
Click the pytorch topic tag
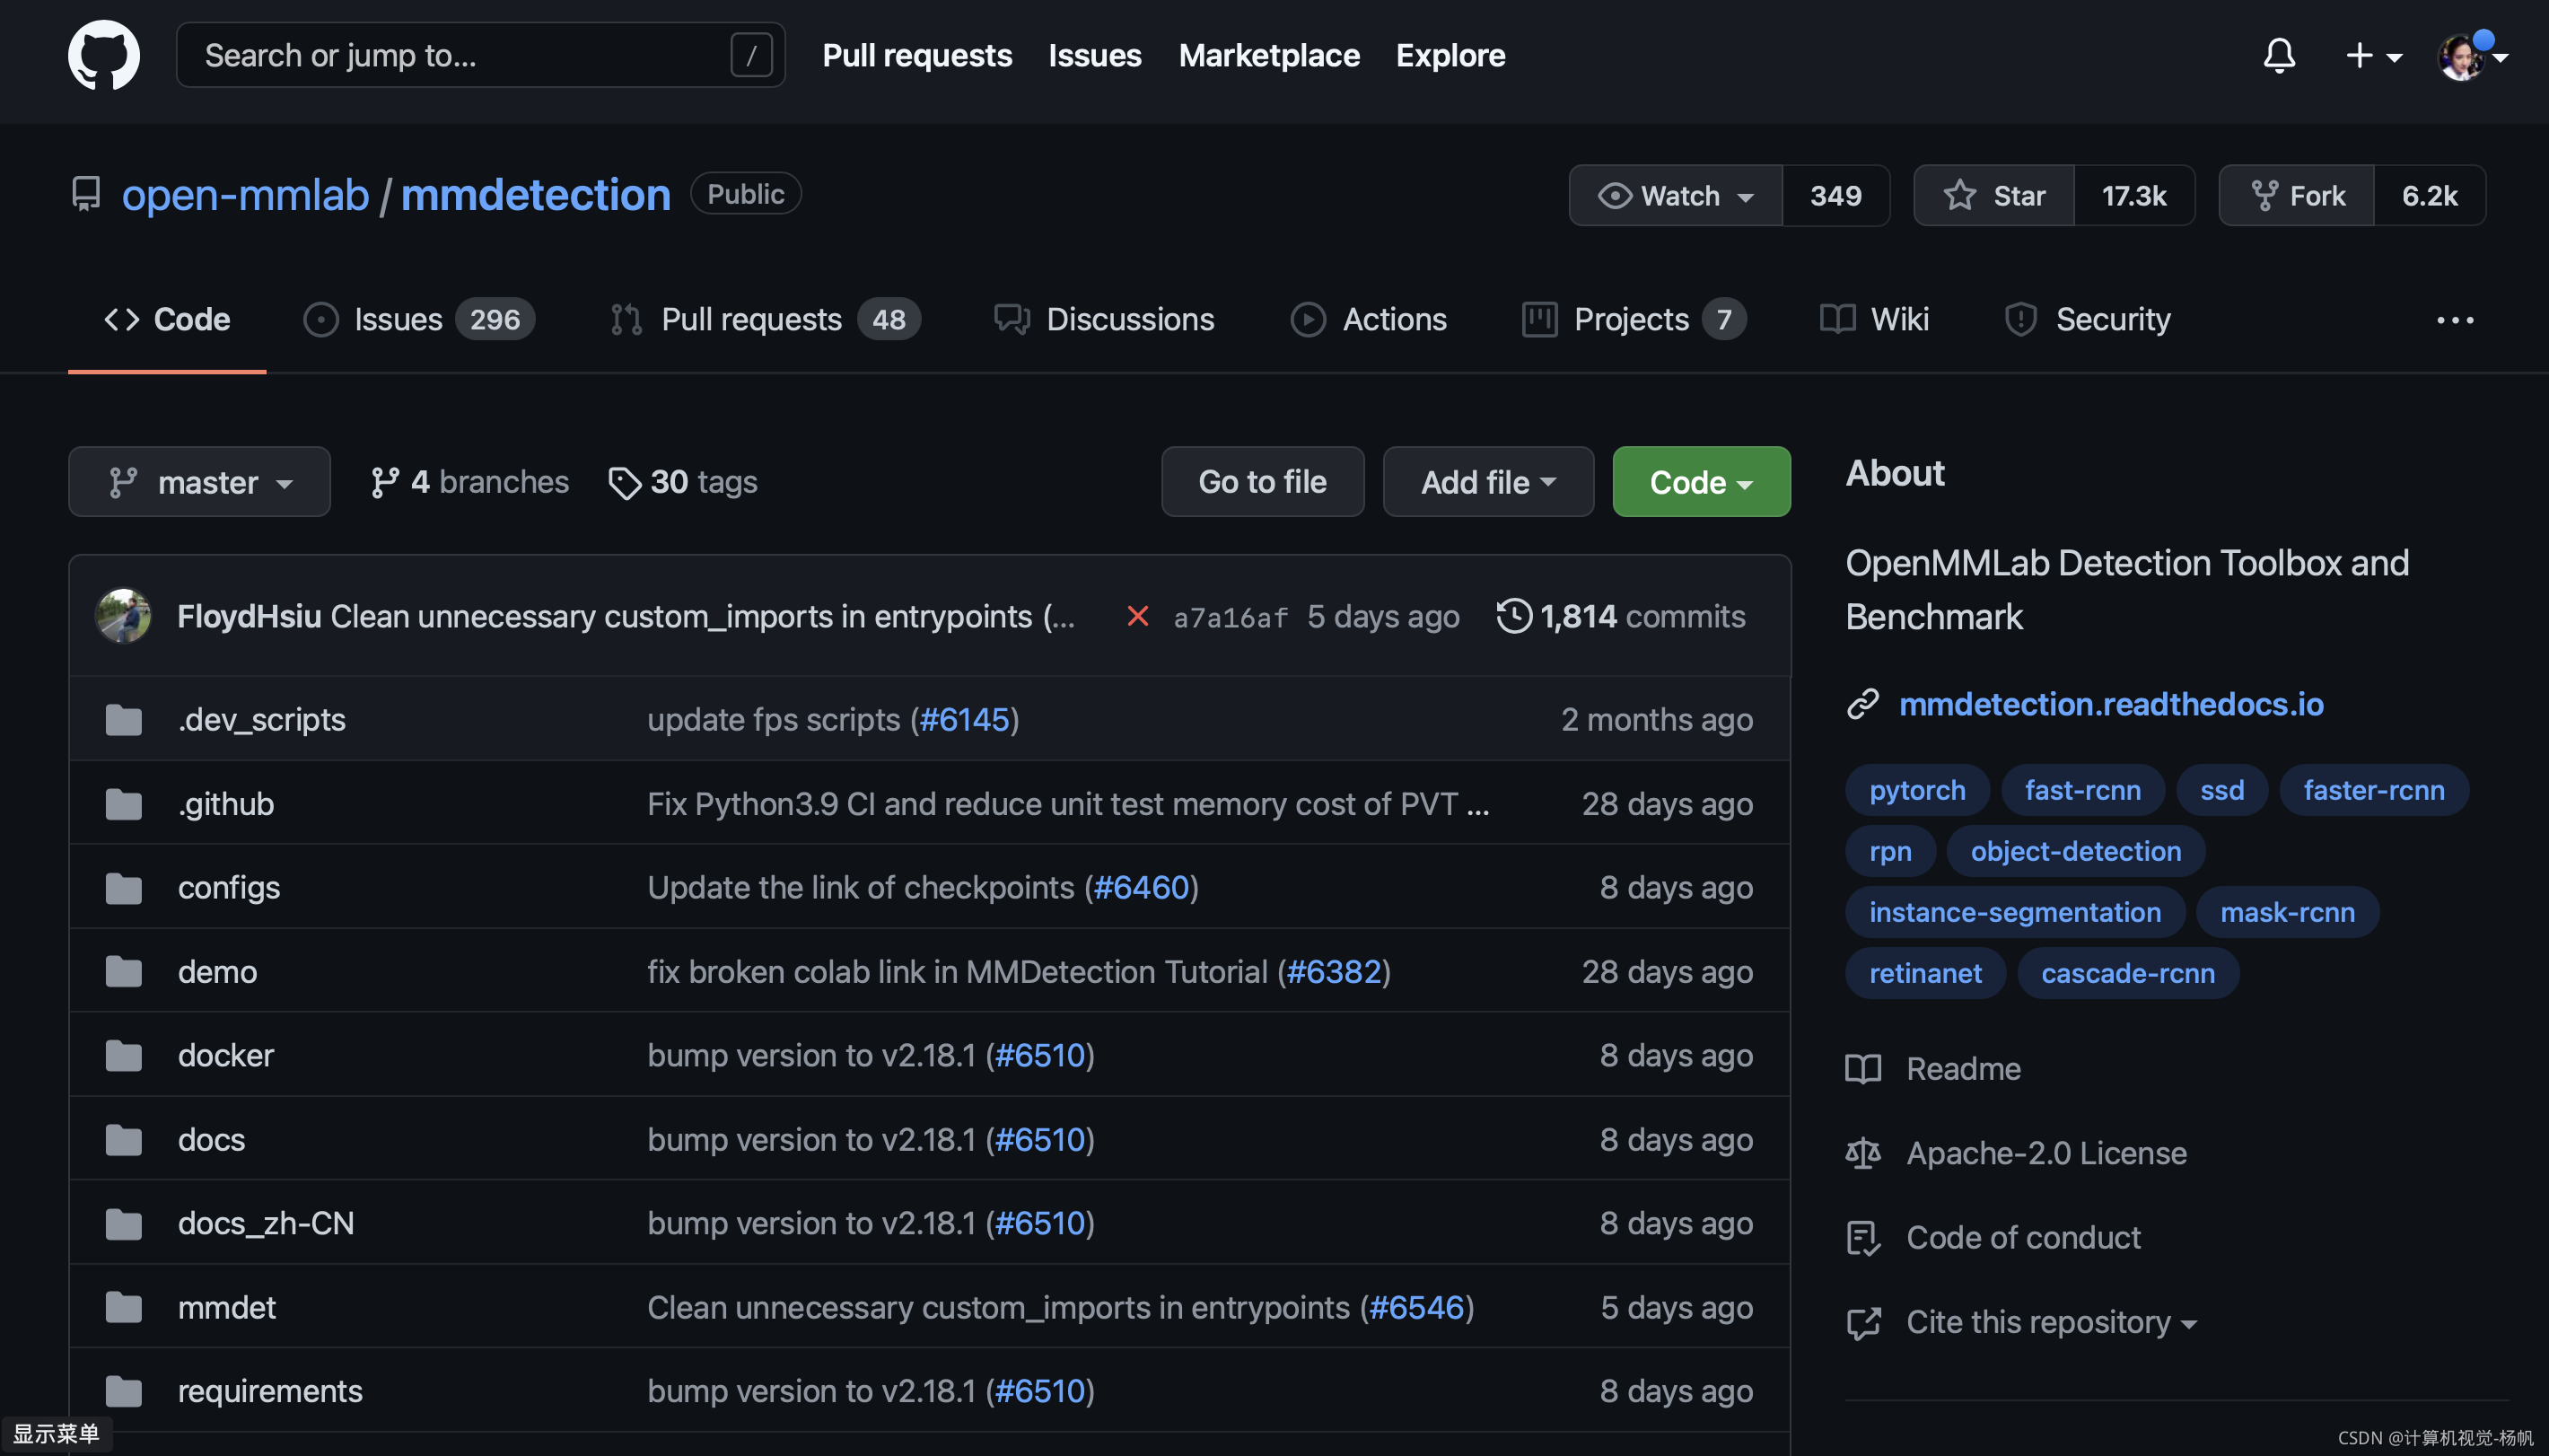click(x=1917, y=790)
